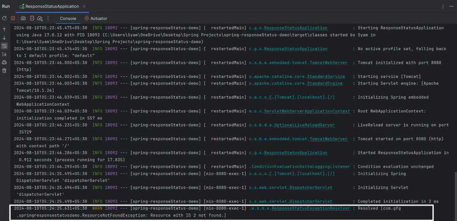The width and height of the screenshot is (457, 221).
Task: Open ResponseStatusApplication link on No active profile line
Action: point(295,49)
